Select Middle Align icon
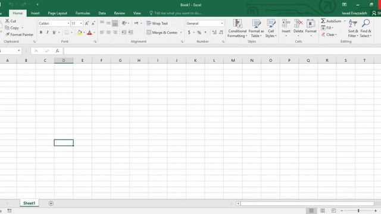381x214 pixels. 108,23
